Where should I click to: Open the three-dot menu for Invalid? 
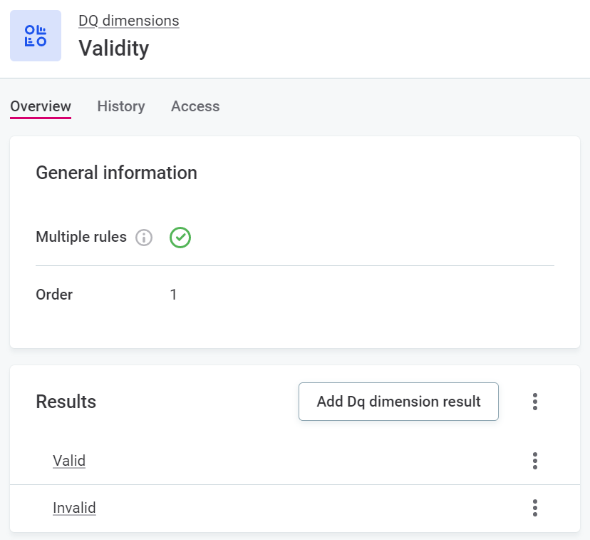(534, 508)
